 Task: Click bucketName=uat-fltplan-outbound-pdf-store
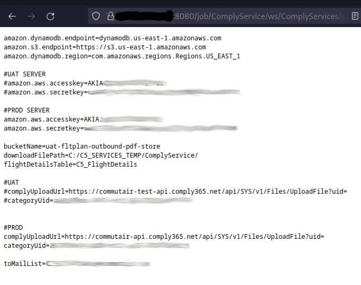coord(82,146)
